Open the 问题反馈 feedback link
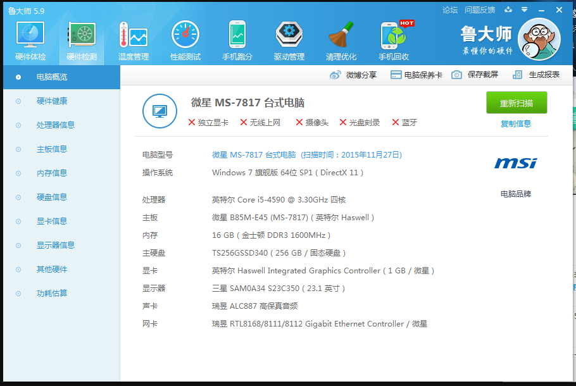Viewport: 576px width, 386px height. click(x=480, y=10)
